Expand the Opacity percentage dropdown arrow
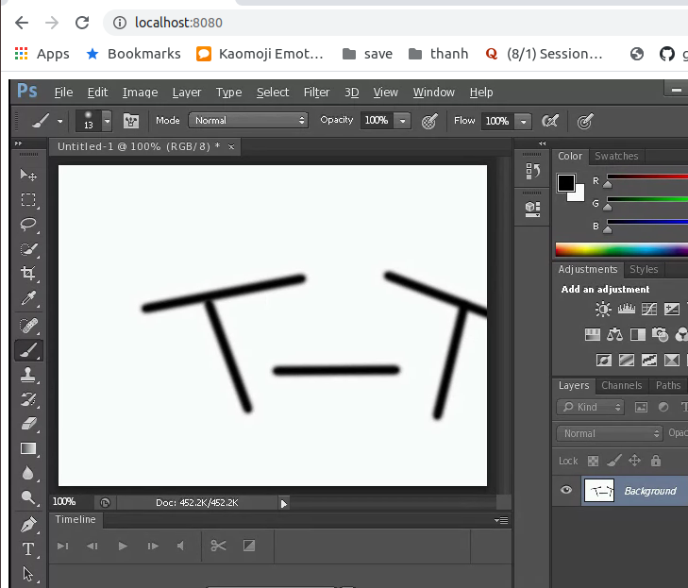Viewport: 688px width, 588px height. coord(403,121)
